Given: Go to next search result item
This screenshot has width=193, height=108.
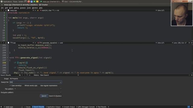Looking at the screenshot, I should (x=25, y=75).
